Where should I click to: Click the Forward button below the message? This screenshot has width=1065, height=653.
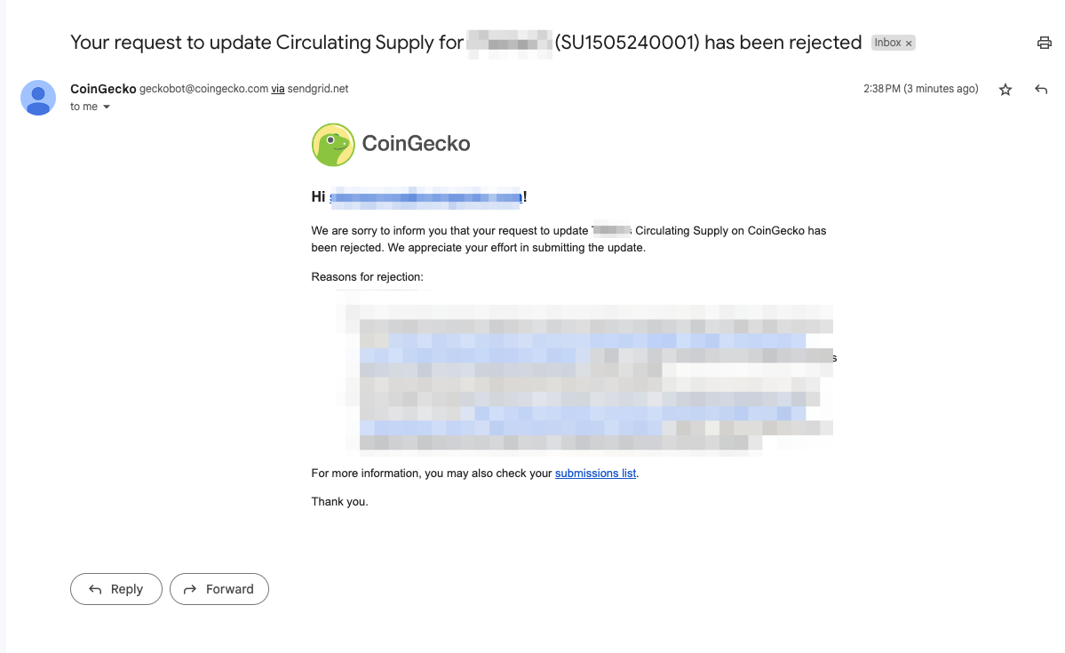pos(219,589)
